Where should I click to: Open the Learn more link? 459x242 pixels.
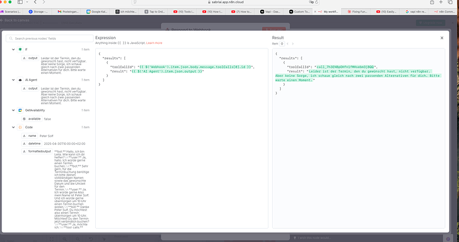(x=154, y=43)
